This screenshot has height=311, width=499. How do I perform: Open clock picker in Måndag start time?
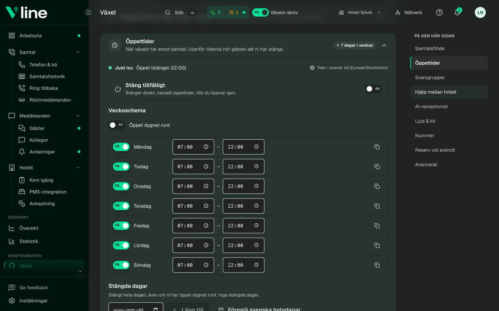pos(206,147)
